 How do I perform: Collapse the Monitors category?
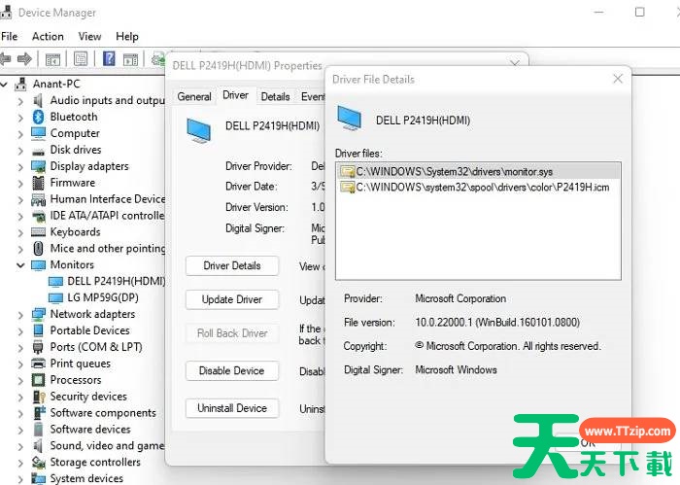pos(20,265)
